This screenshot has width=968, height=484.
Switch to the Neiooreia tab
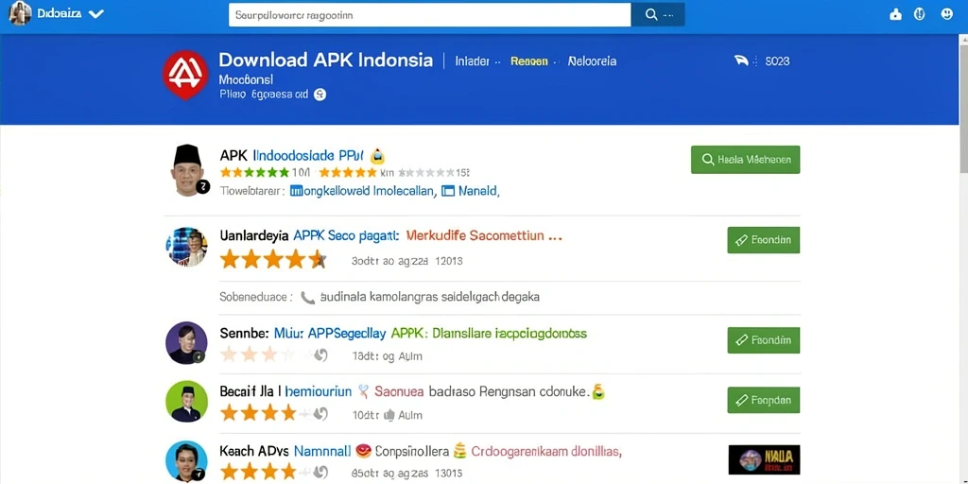click(592, 61)
